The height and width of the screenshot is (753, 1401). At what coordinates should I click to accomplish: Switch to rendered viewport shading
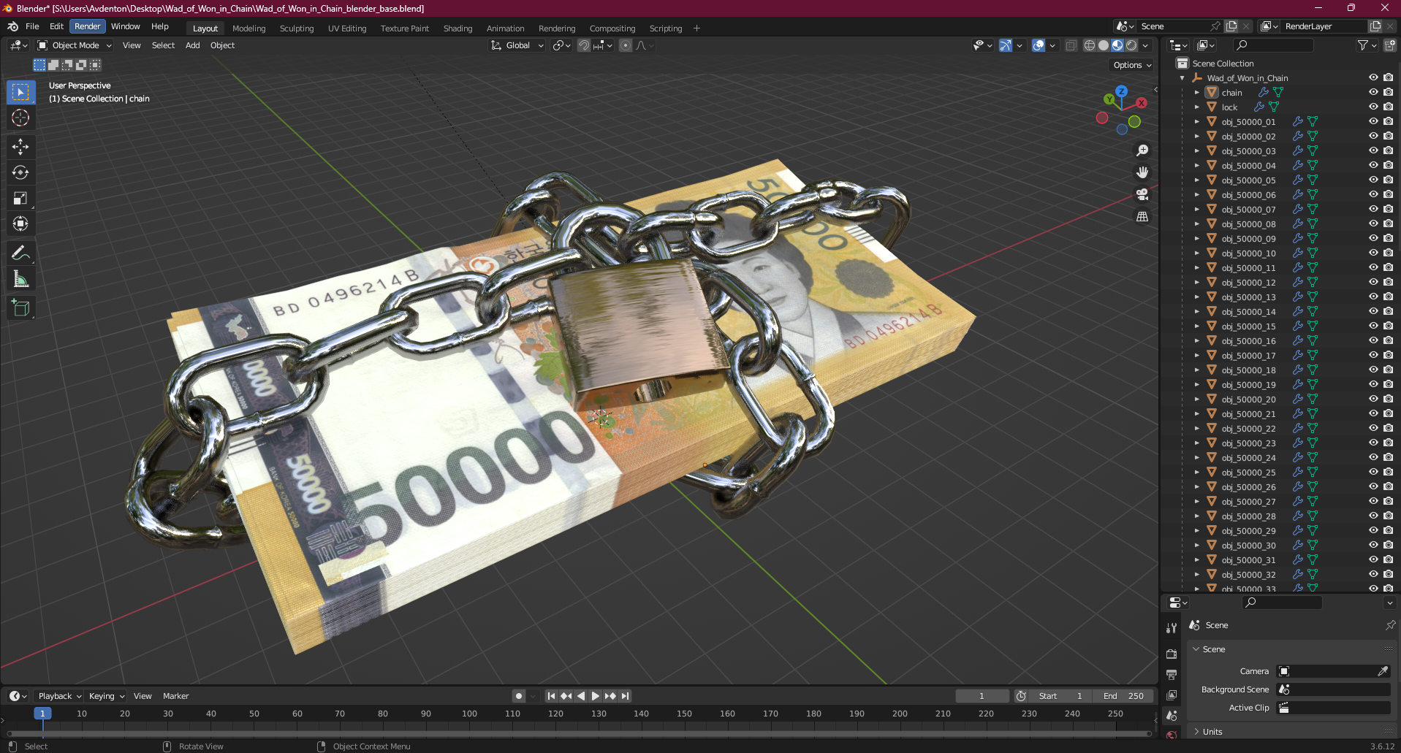click(1131, 45)
